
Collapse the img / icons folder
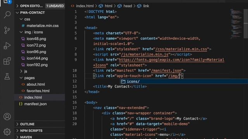point(21,32)
